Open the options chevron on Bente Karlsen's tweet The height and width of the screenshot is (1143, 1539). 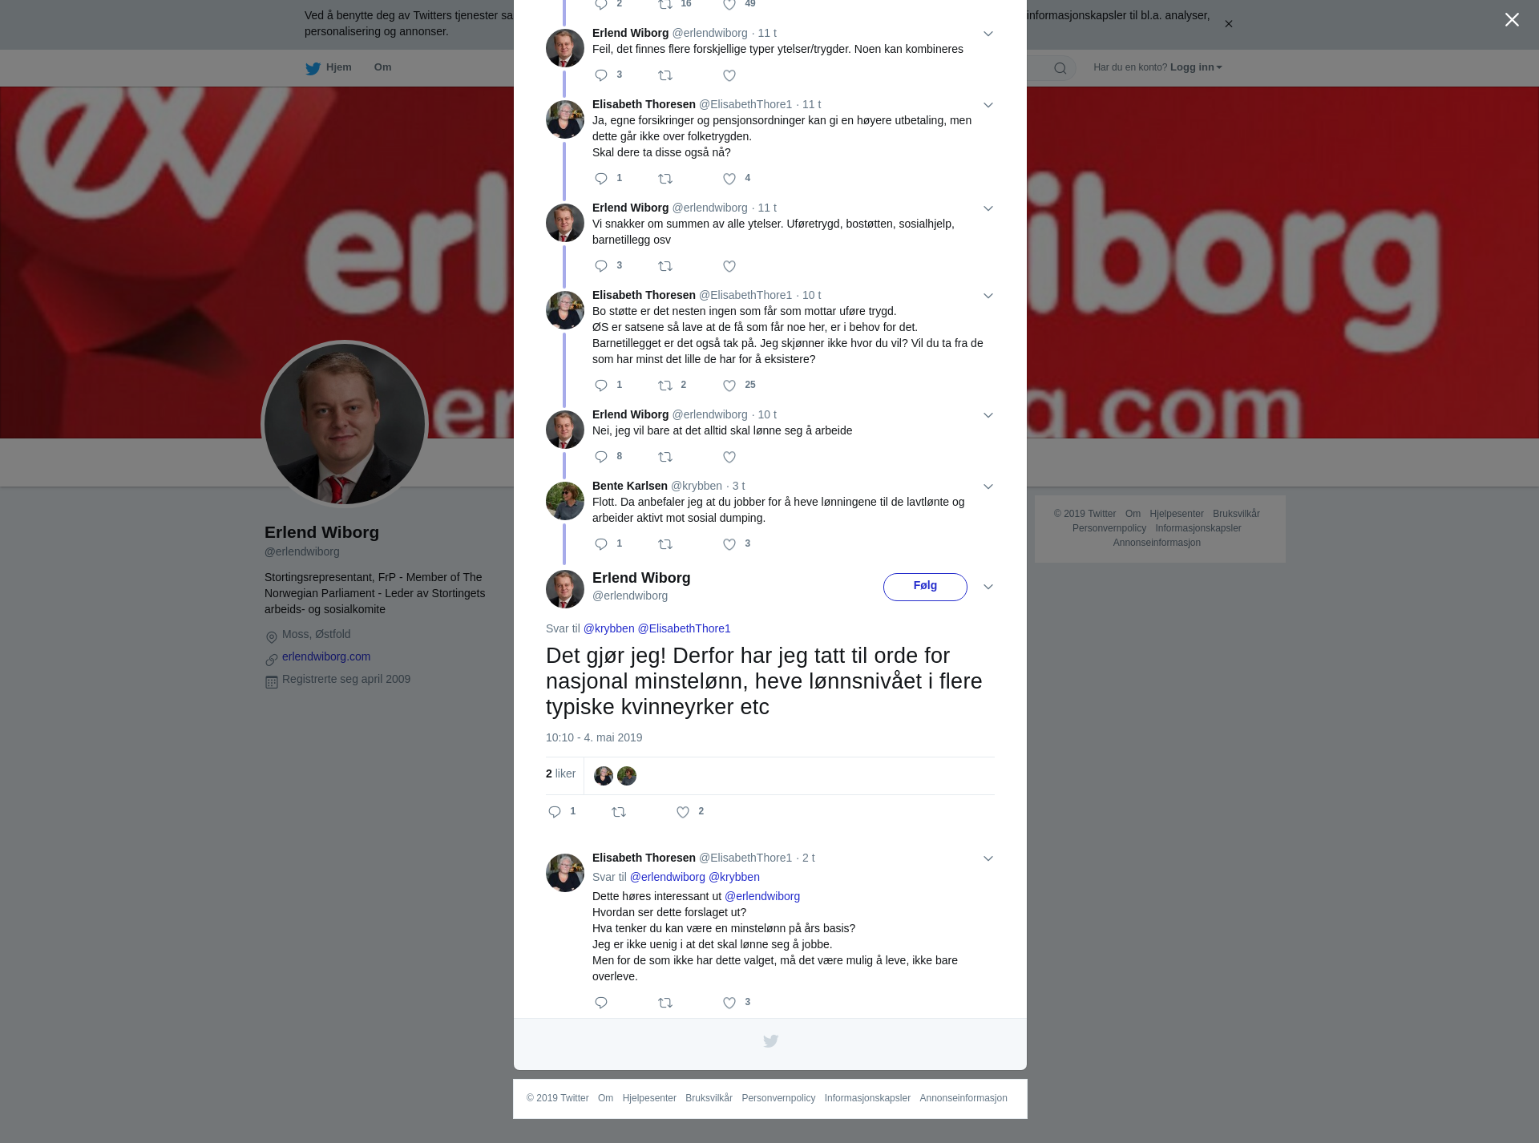pyautogui.click(x=988, y=487)
